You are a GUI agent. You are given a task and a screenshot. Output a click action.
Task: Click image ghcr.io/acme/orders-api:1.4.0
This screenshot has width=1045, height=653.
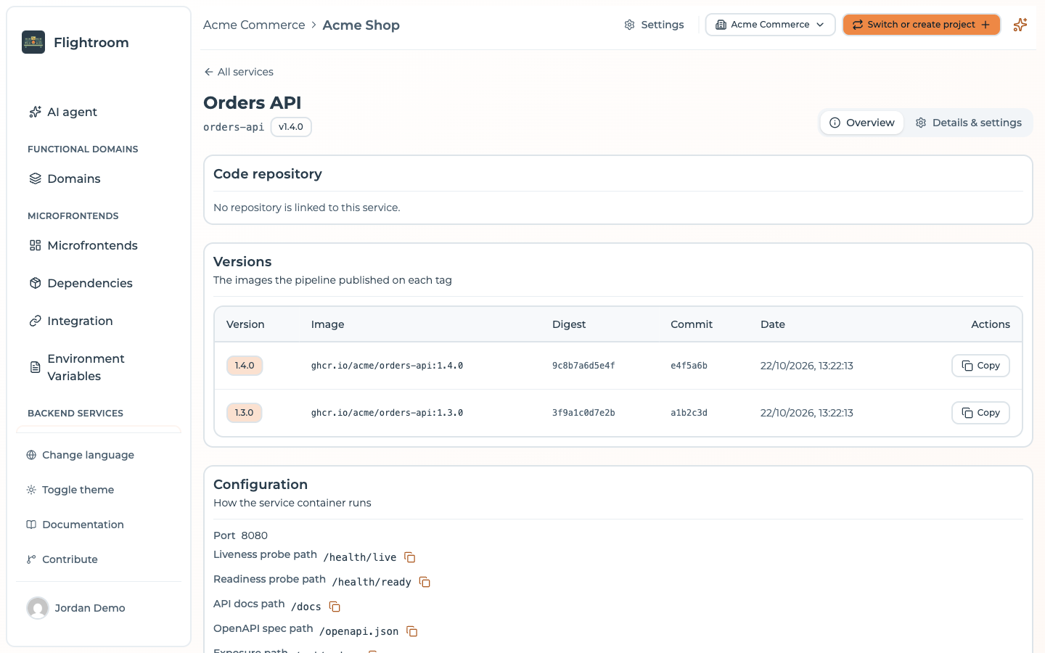[x=387, y=366]
